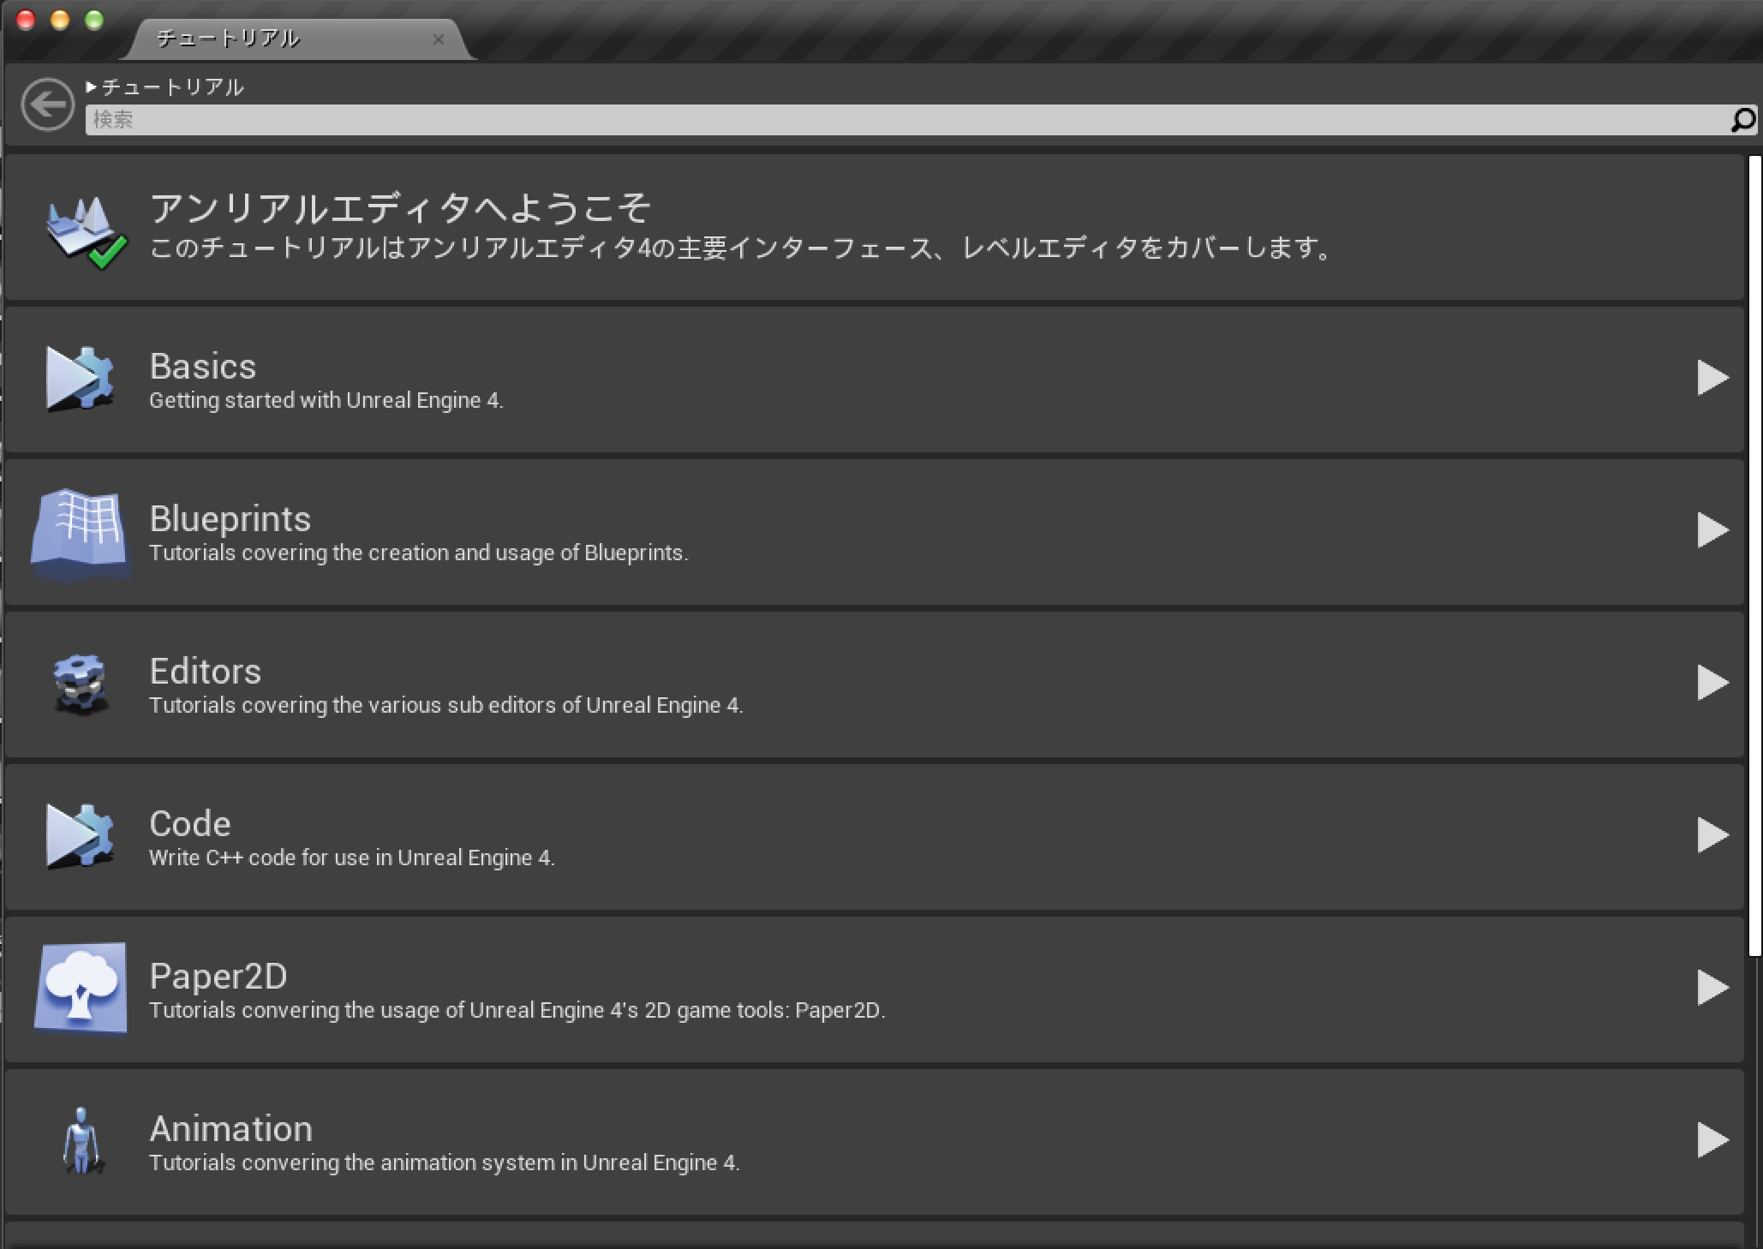Click the Code category play-gear icon
1763x1249 pixels.
pos(80,836)
